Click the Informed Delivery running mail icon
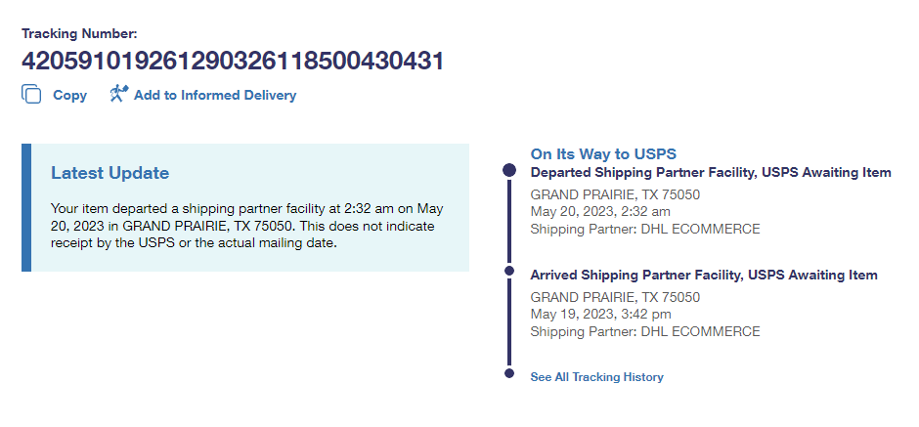Image resolution: width=919 pixels, height=427 pixels. pos(118,95)
